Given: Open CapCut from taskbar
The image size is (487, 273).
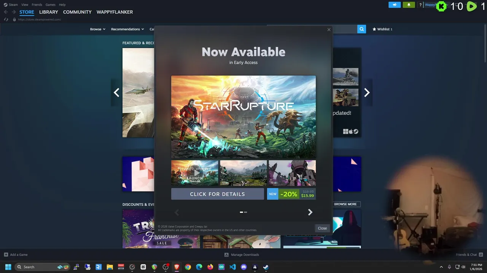Looking at the screenshot, I should (143, 267).
